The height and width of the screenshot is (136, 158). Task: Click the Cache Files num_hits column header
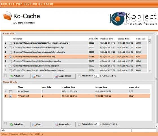coord(93,39)
